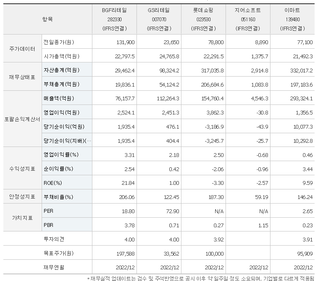This screenshot has width=320, height=281.
Task: Click PER value 72.90
Action: pos(173,211)
